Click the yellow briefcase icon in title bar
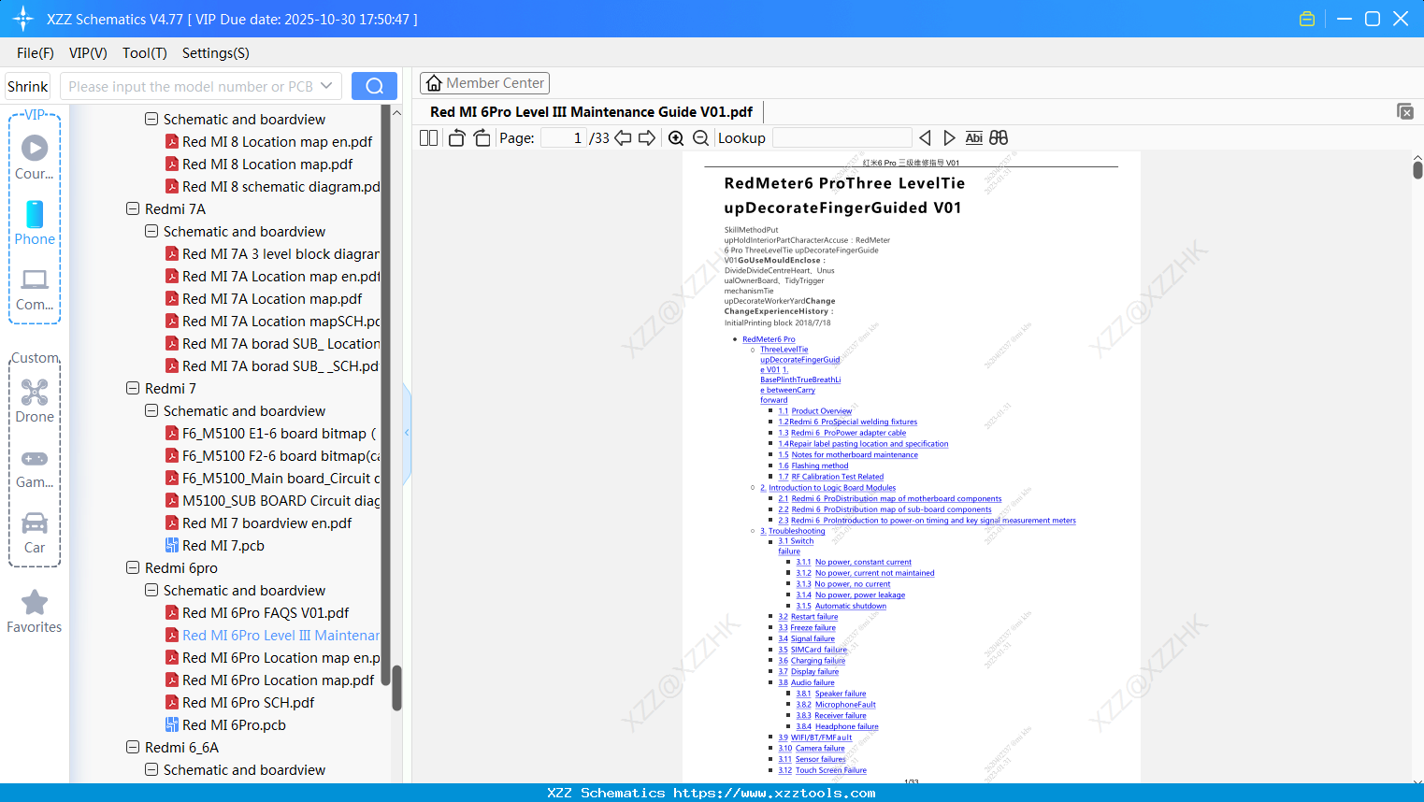The width and height of the screenshot is (1424, 802). point(1307,19)
